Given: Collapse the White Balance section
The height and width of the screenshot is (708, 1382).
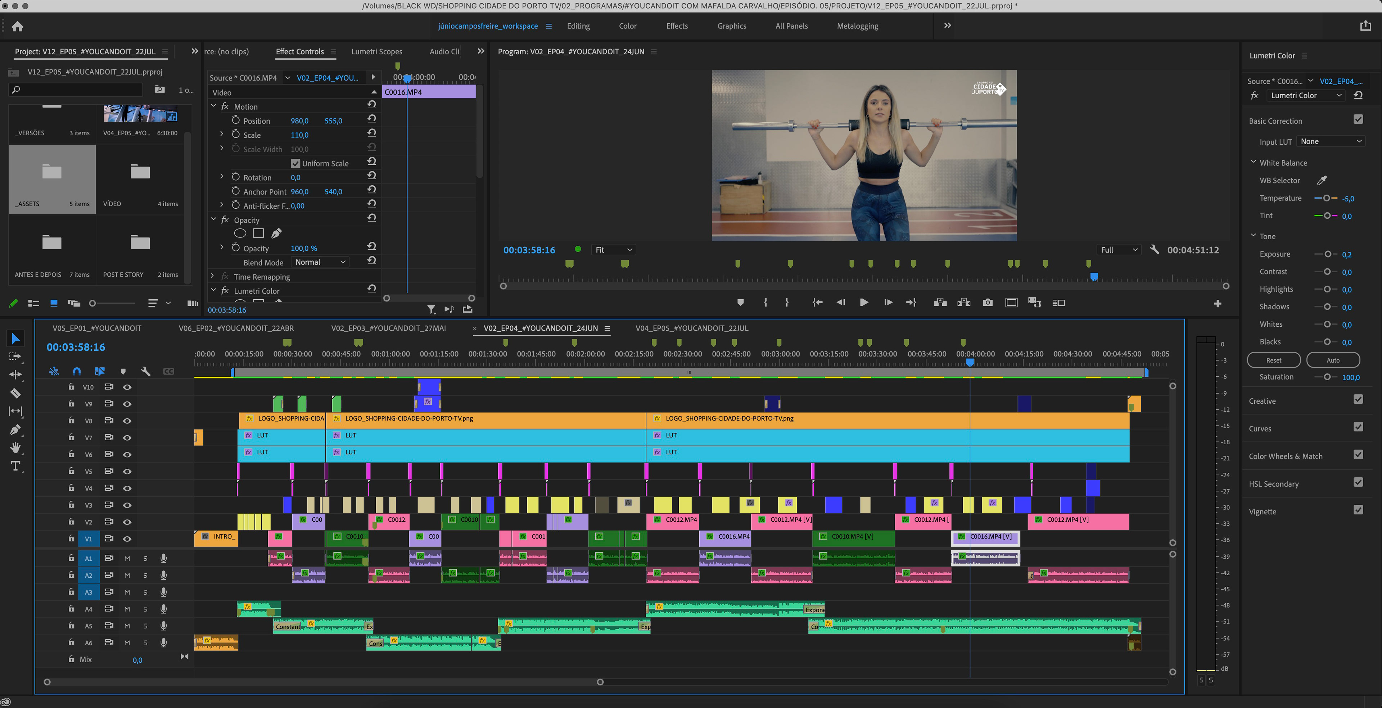Looking at the screenshot, I should tap(1253, 162).
